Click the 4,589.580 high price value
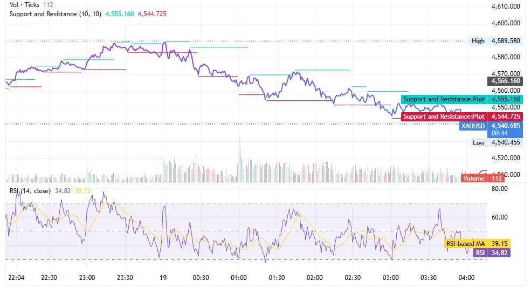The height and width of the screenshot is (288, 531). pos(506,41)
